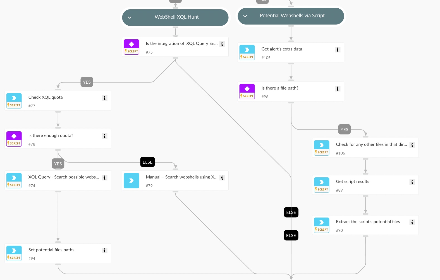Screen dimensions: 440x280
Task: Open info for Is there enough quota?
Action: (x=105, y=136)
